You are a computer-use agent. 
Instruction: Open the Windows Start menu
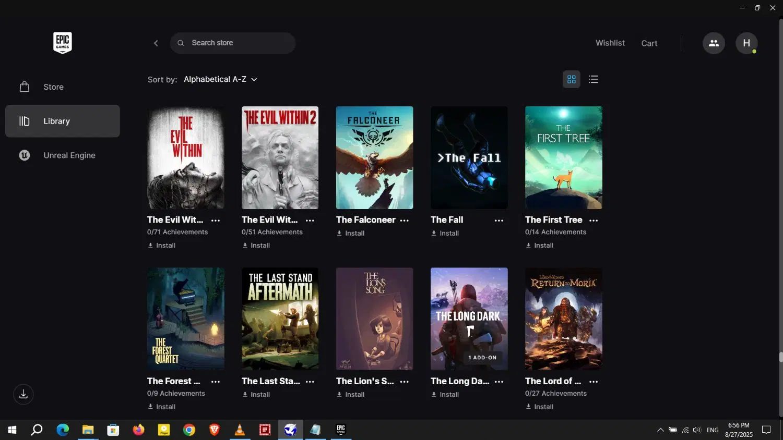[12, 430]
